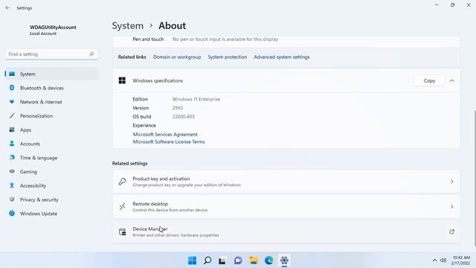The width and height of the screenshot is (476, 268).
Task: Open Gaming settings category
Action: point(51,171)
